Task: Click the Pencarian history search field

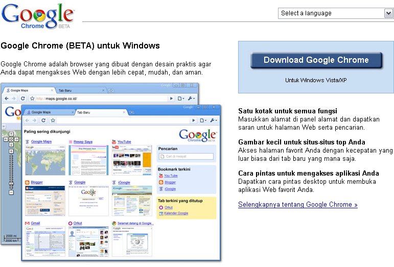Action: click(186, 156)
